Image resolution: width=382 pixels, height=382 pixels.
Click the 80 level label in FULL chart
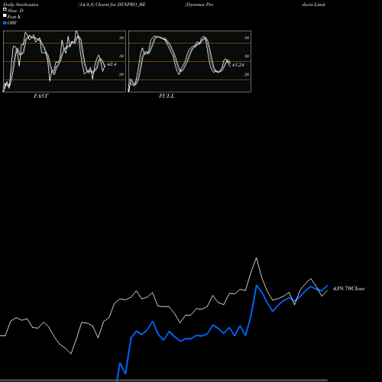(x=247, y=37)
